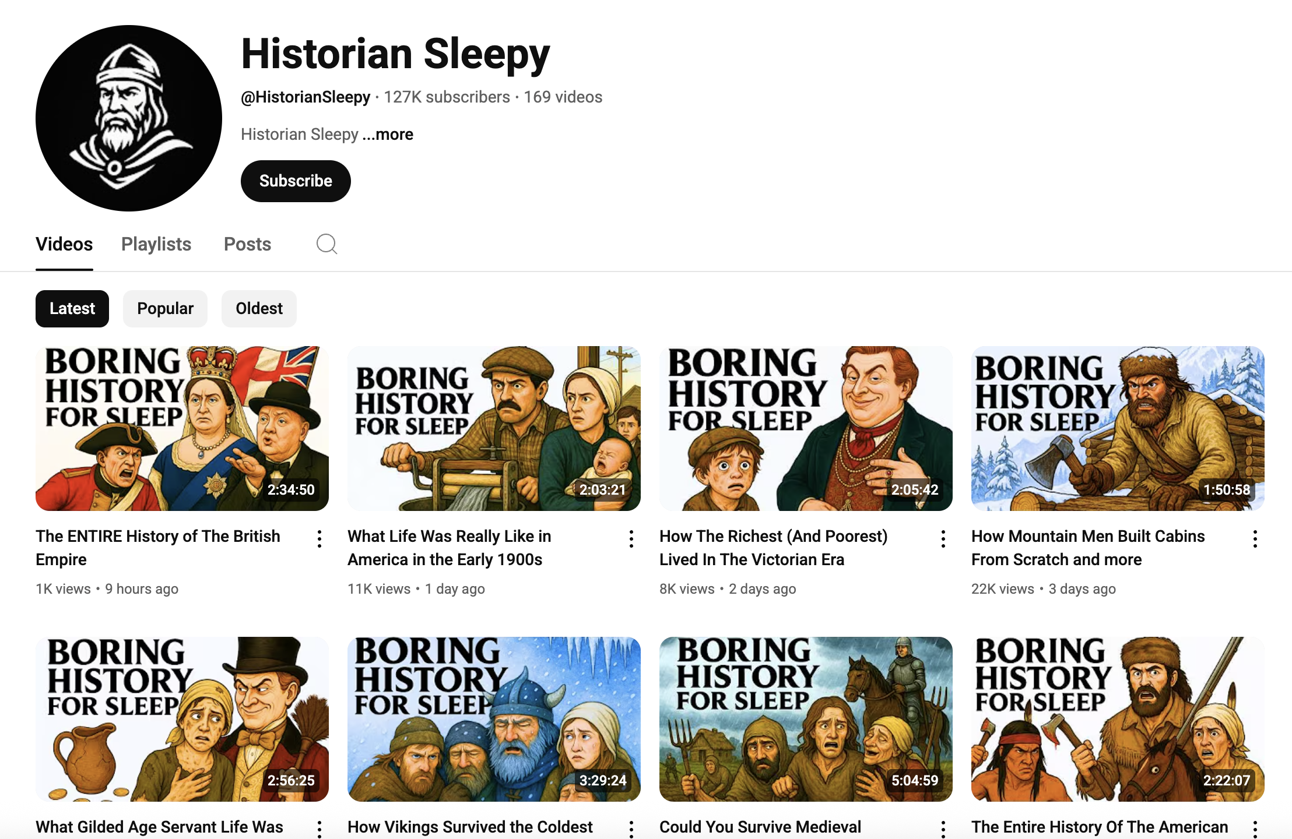The width and height of the screenshot is (1292, 839).
Task: Open the channel search magnifier icon
Action: coord(326,244)
